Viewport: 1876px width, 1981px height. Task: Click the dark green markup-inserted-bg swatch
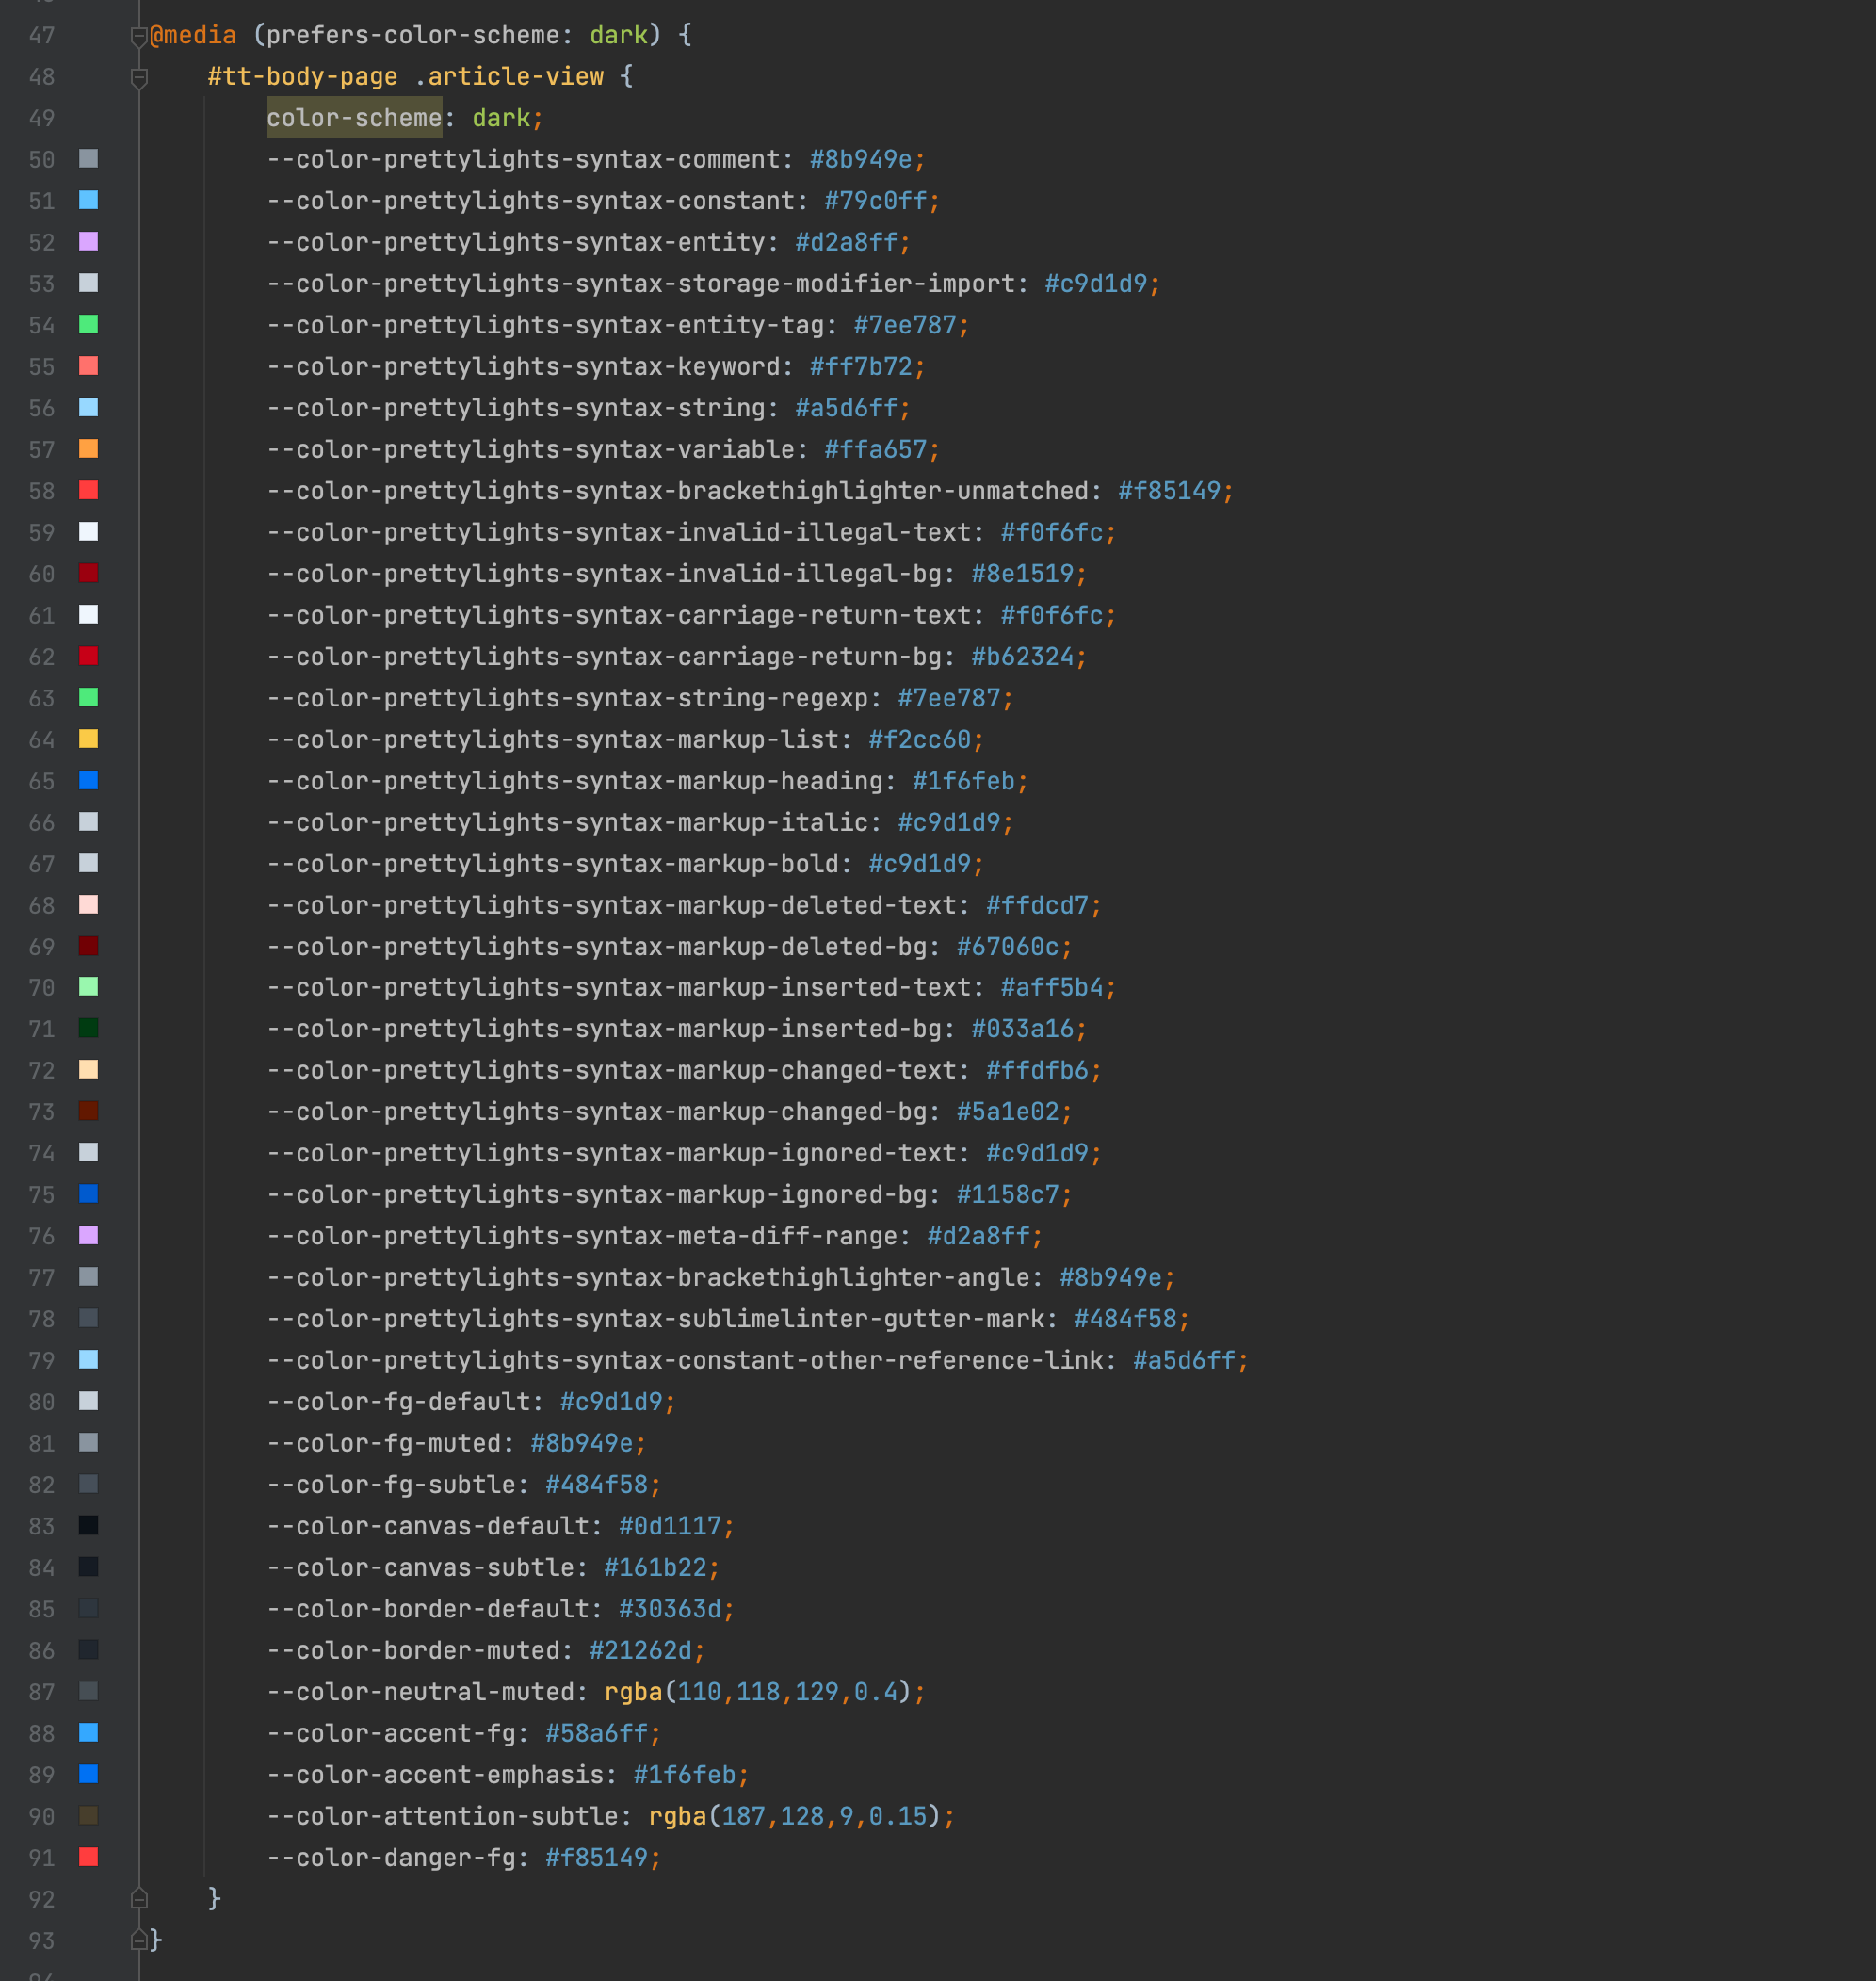click(x=88, y=1028)
